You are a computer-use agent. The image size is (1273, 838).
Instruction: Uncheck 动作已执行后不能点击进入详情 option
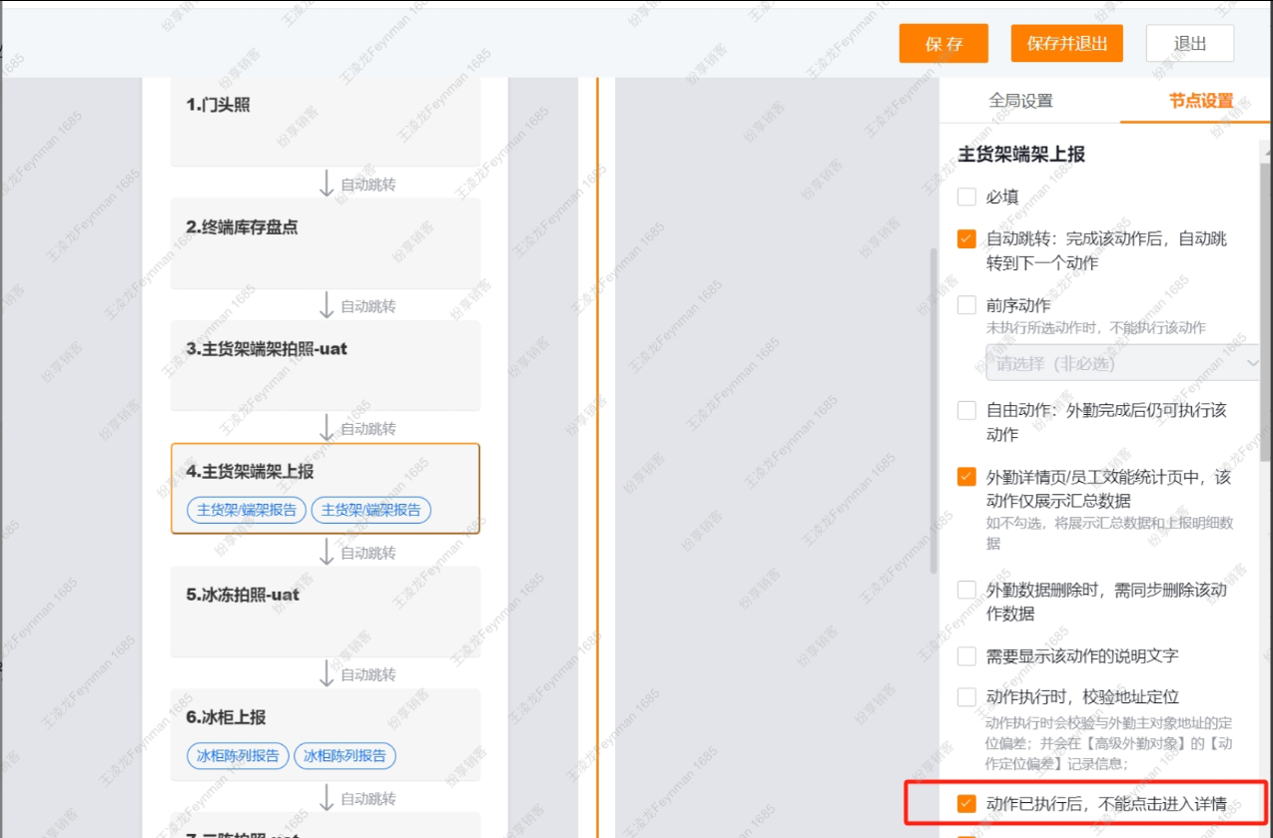pos(965,805)
